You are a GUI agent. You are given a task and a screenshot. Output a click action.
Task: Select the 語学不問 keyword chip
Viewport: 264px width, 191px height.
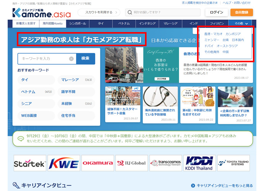tap(77, 92)
